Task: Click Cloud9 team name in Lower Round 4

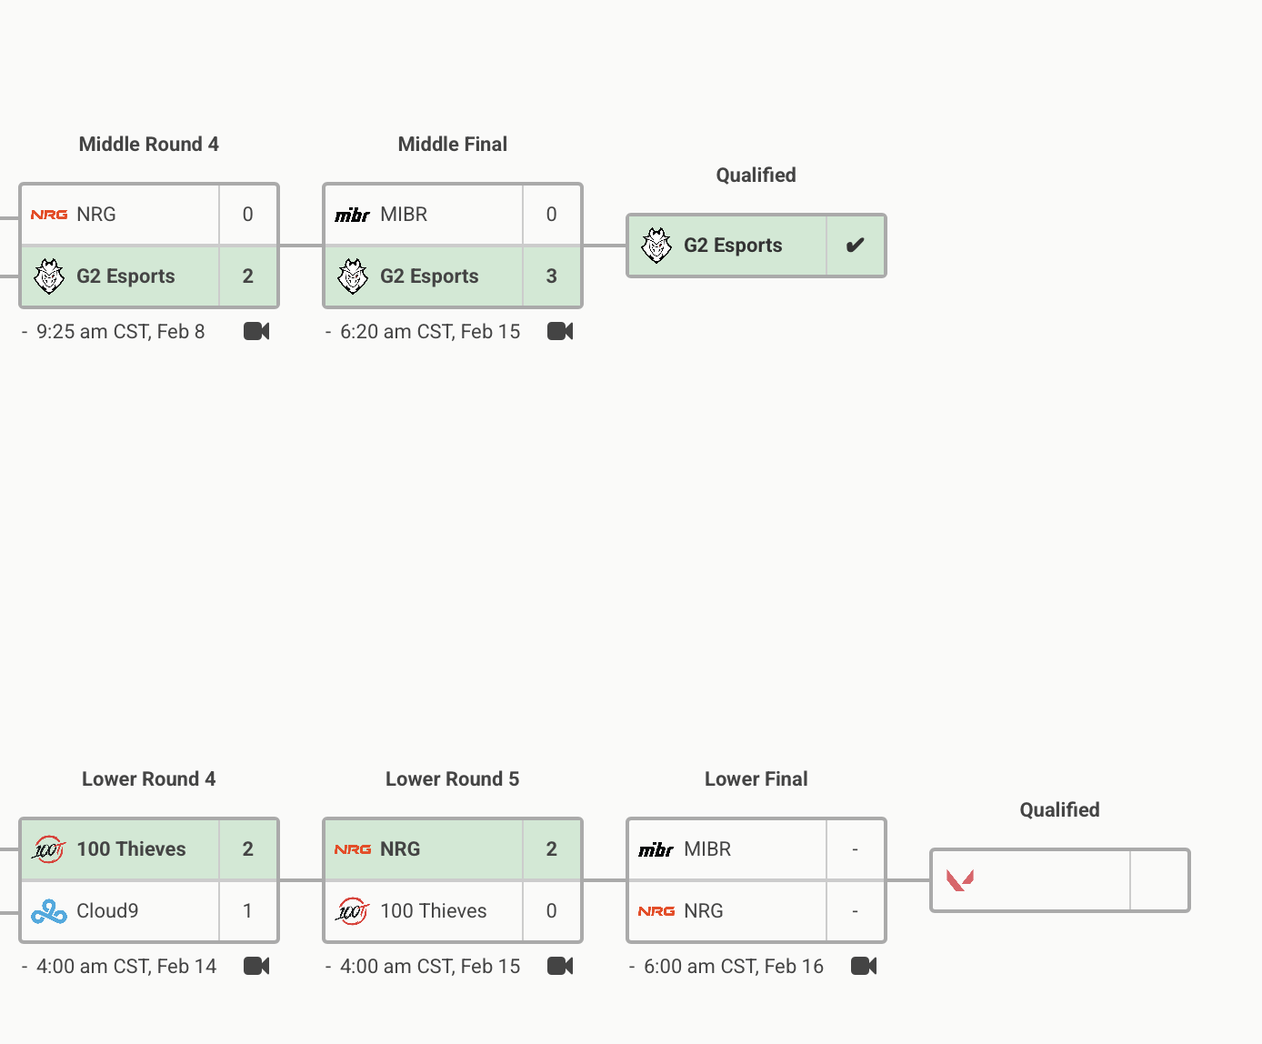Action: coord(107,911)
